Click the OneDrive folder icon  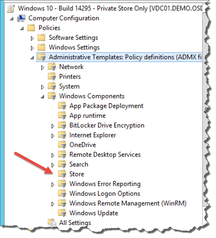62,145
